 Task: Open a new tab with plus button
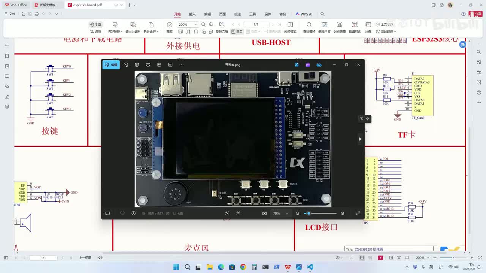coord(129,5)
